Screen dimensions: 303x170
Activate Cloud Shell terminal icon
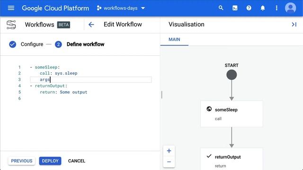[x=235, y=8]
